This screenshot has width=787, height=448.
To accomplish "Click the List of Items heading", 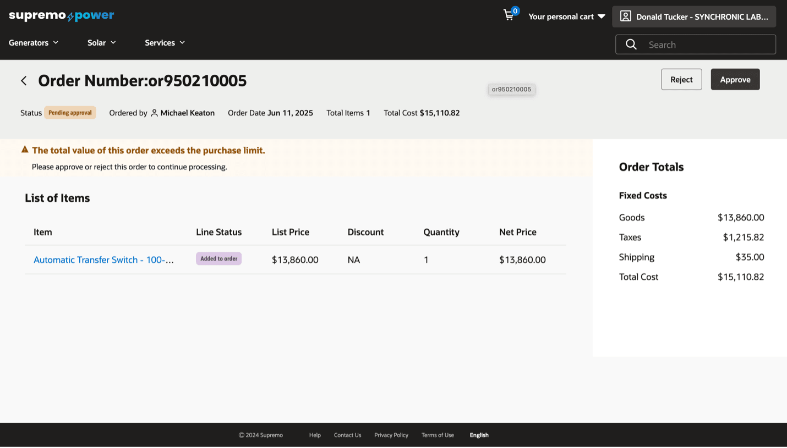I will click(57, 198).
